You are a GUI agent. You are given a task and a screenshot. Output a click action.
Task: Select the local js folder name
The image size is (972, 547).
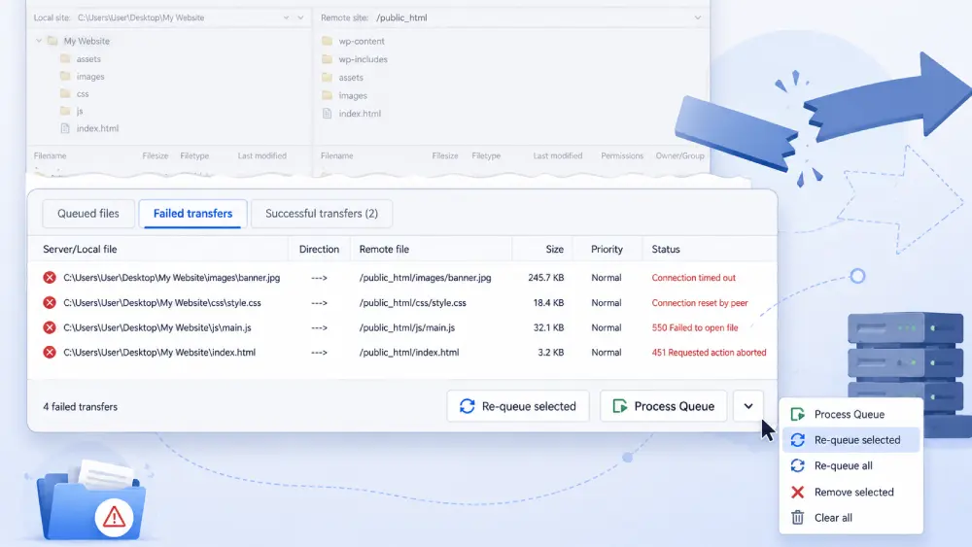pyautogui.click(x=80, y=112)
